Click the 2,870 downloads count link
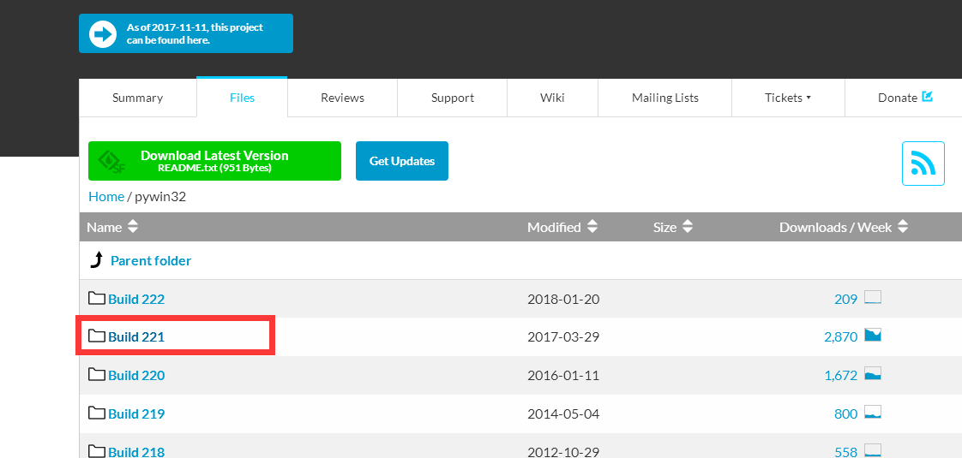This screenshot has height=458, width=962. [840, 336]
